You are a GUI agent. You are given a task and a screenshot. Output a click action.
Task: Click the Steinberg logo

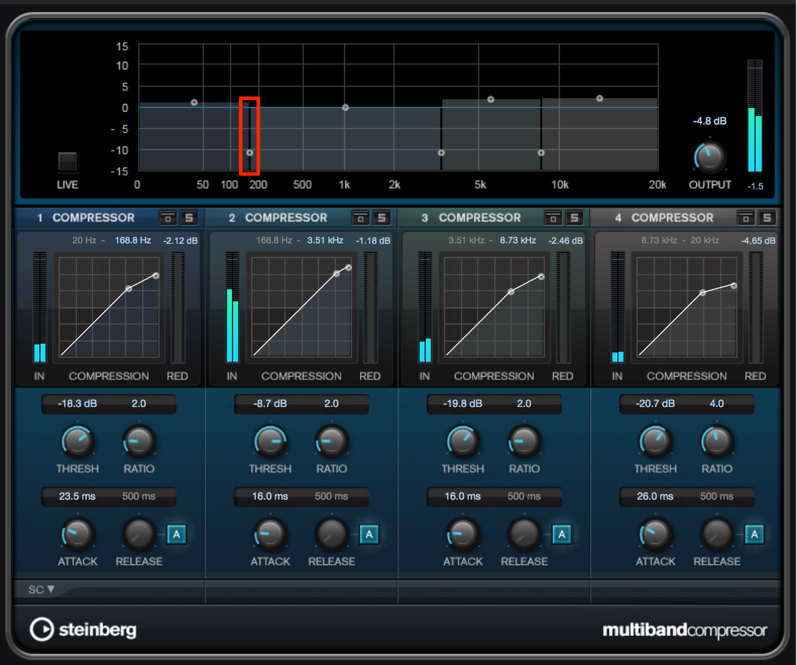(x=83, y=629)
